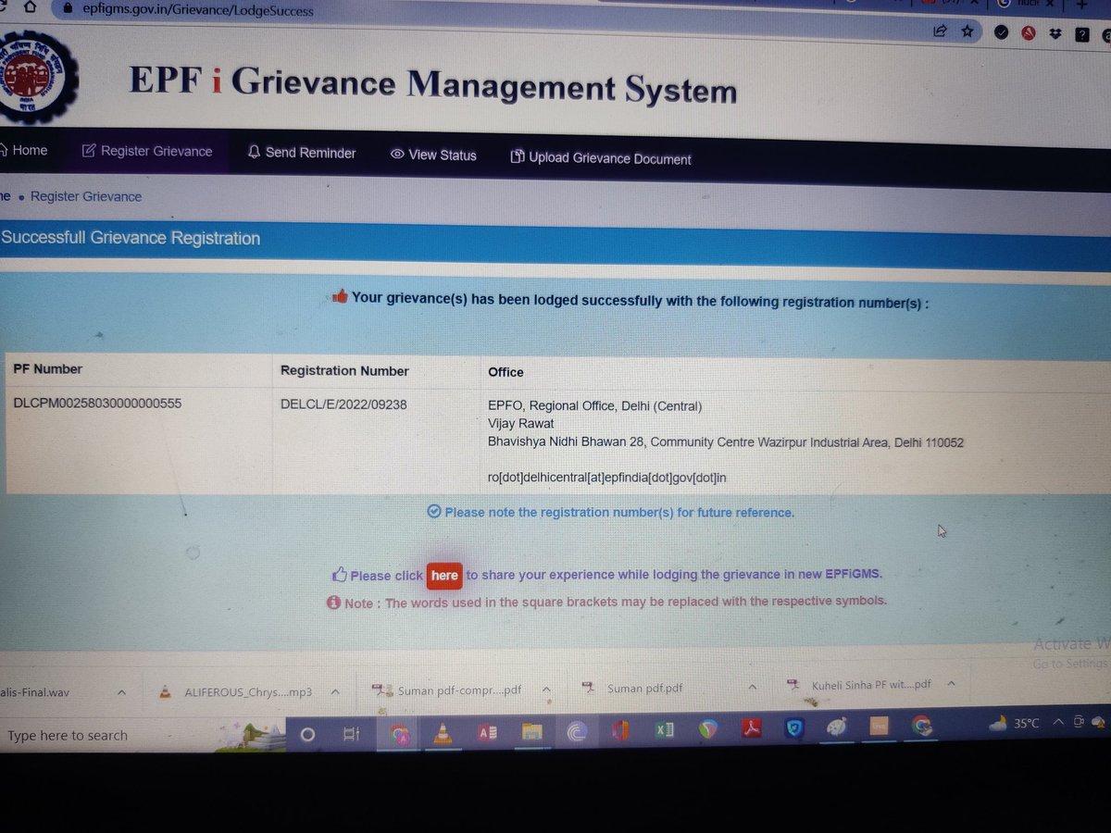Open Task View on the taskbar
The width and height of the screenshot is (1111, 833).
[352, 735]
